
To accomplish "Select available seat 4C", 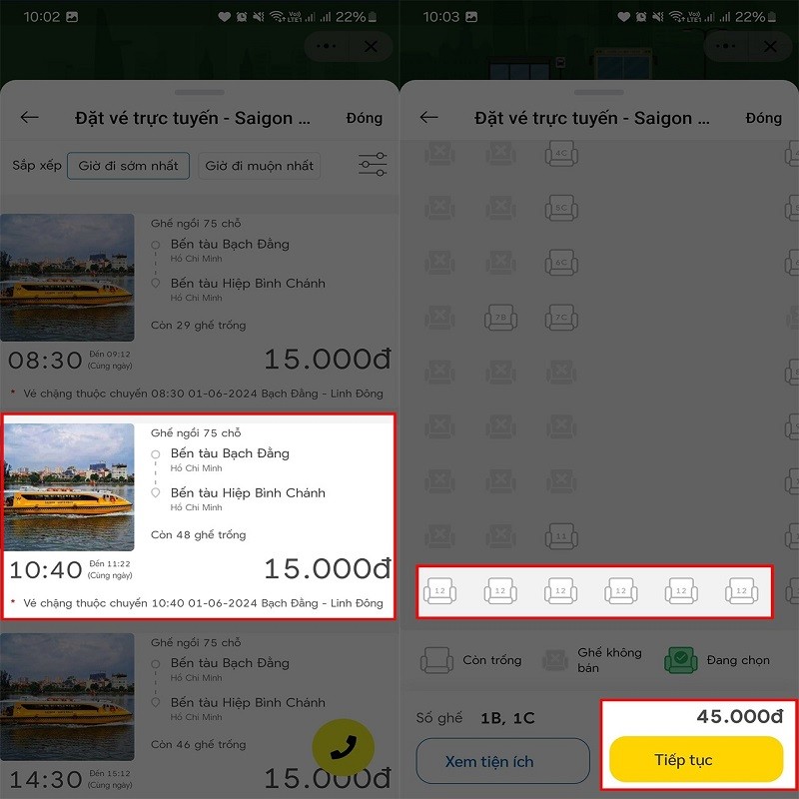I will click(561, 153).
